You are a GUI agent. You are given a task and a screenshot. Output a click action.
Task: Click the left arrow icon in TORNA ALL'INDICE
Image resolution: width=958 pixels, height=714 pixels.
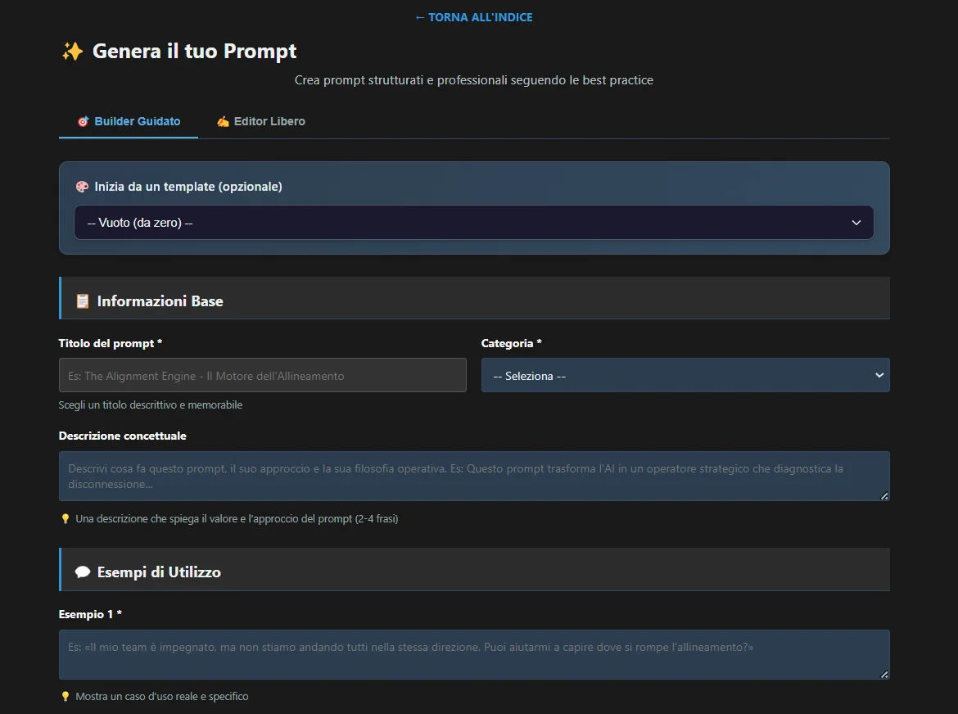418,16
